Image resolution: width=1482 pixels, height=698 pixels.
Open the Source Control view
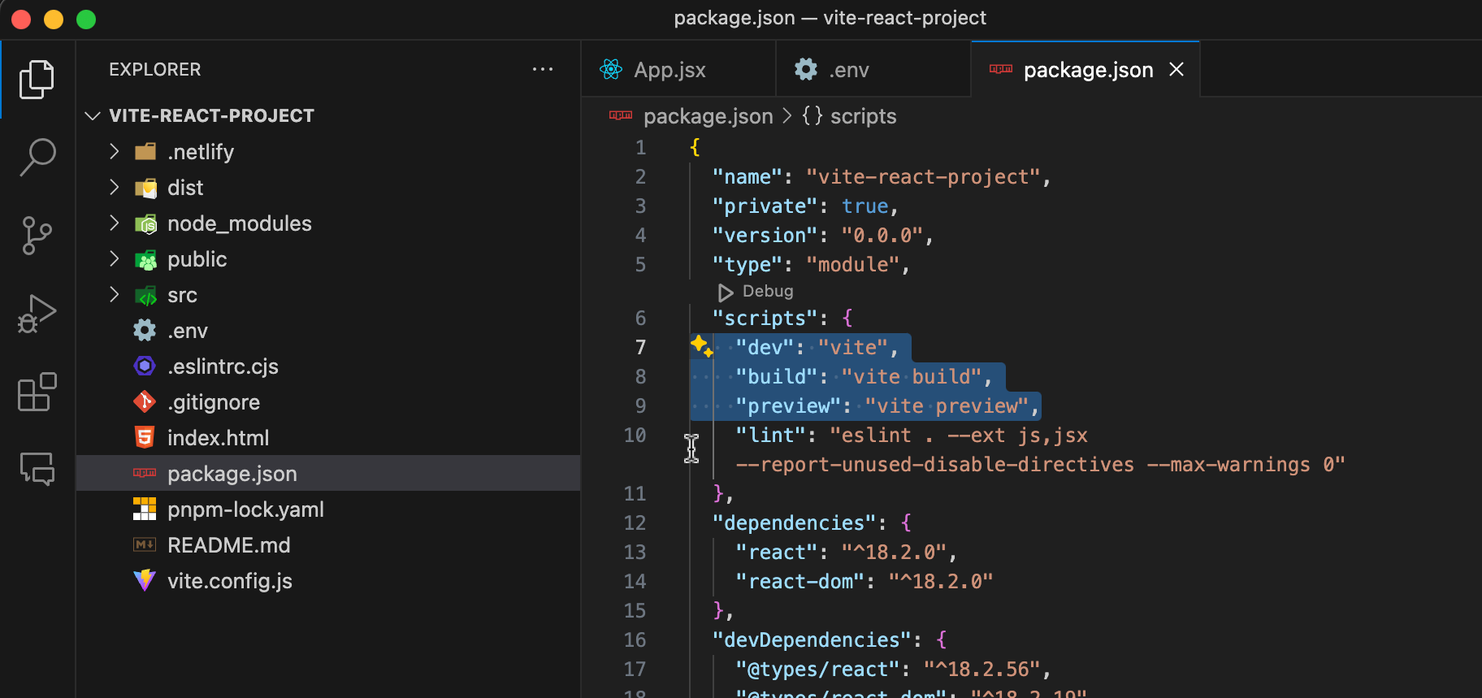pos(37,236)
